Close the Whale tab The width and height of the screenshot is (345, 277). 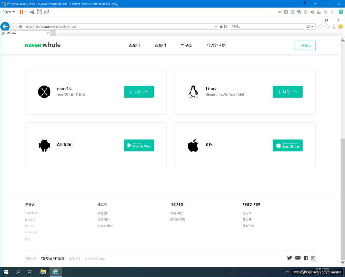click(x=47, y=34)
